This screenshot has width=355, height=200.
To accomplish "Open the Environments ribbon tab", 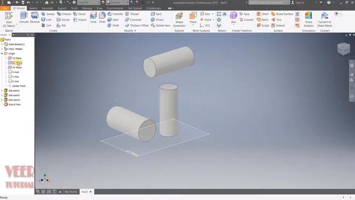I will [x=115, y=8].
